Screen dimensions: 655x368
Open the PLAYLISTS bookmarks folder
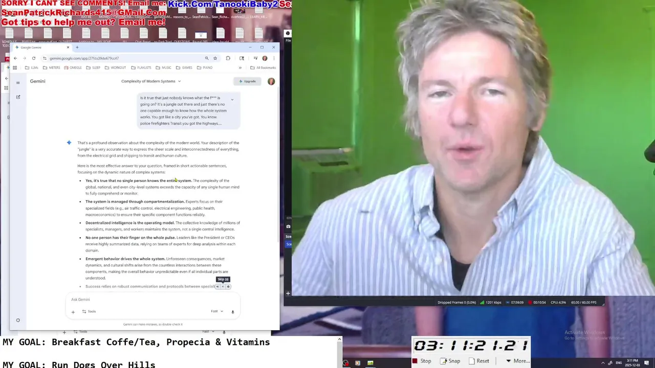pos(141,67)
